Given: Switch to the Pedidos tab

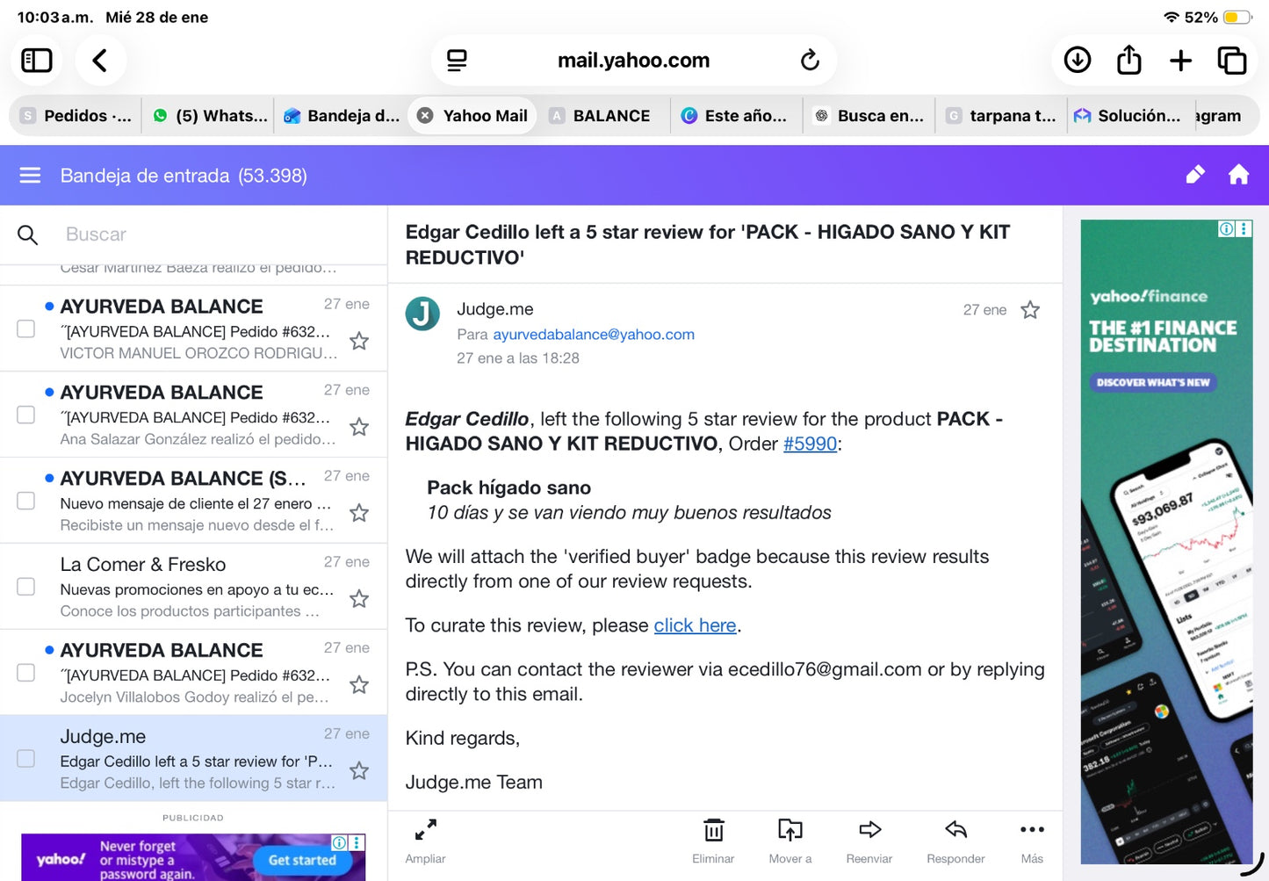Looking at the screenshot, I should click(76, 116).
